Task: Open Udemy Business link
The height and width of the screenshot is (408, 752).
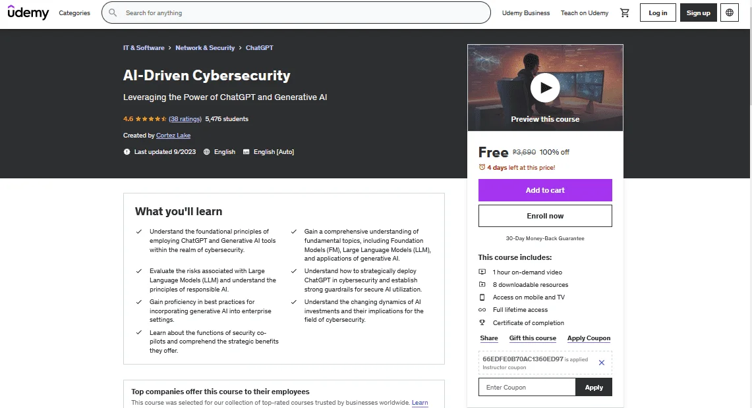Action: [526, 13]
